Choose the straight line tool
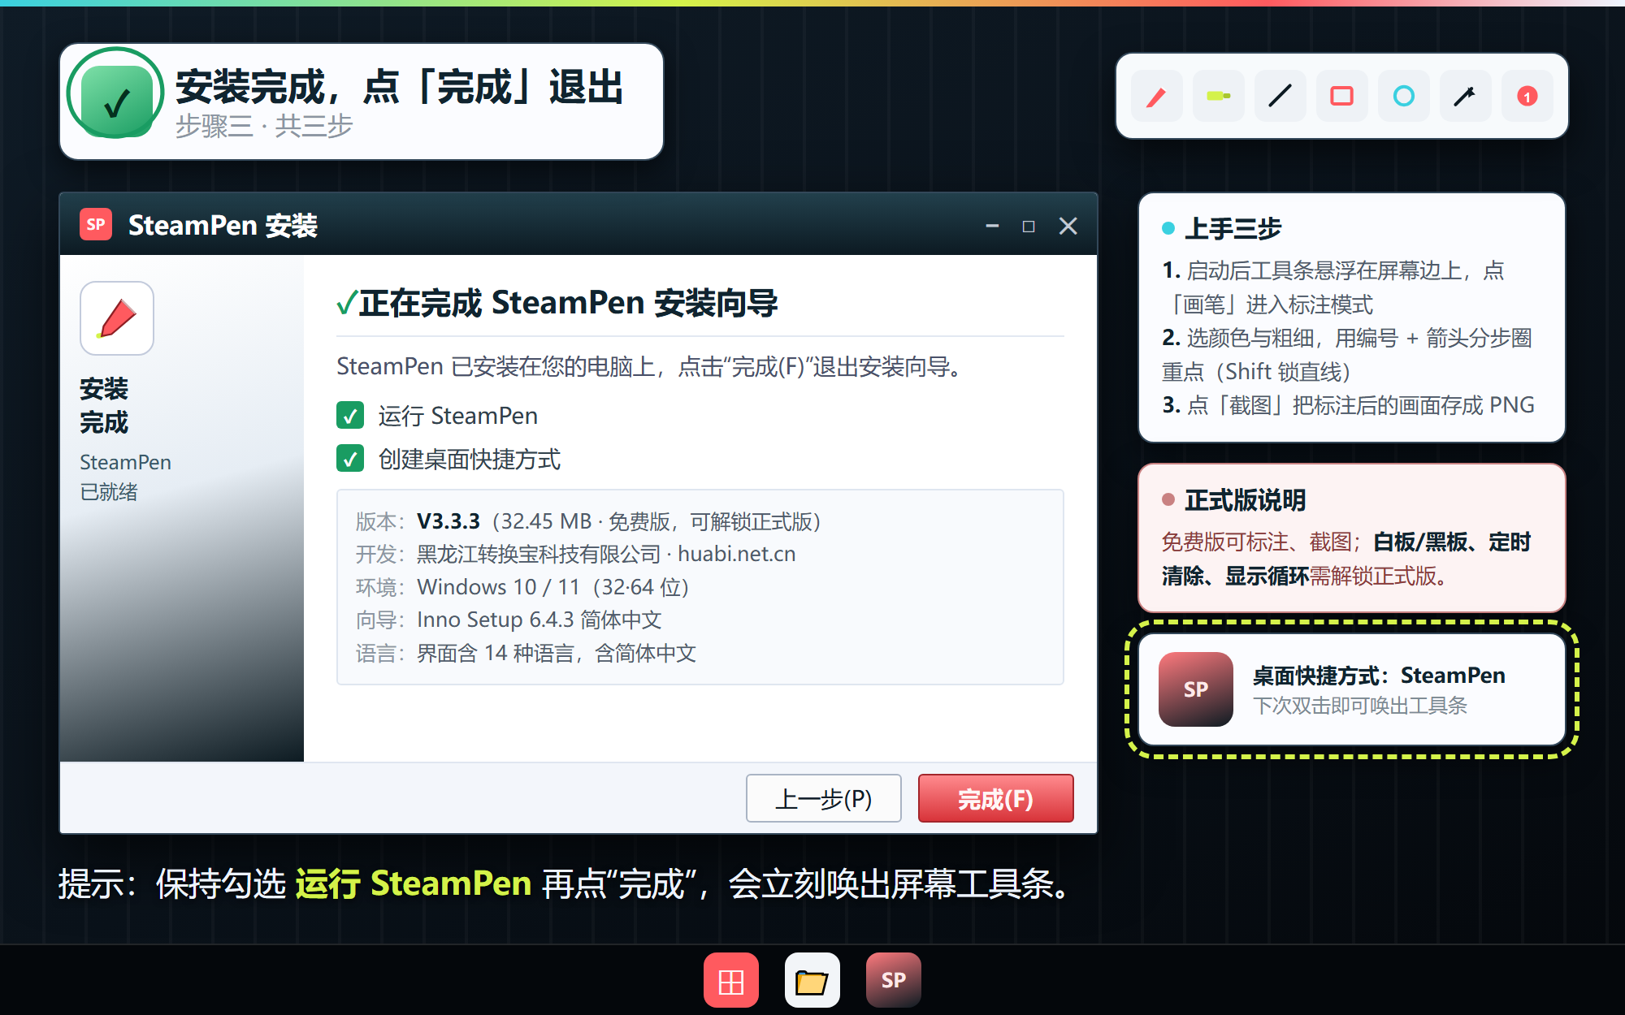Screen dimensions: 1625x1015 (x=1280, y=97)
